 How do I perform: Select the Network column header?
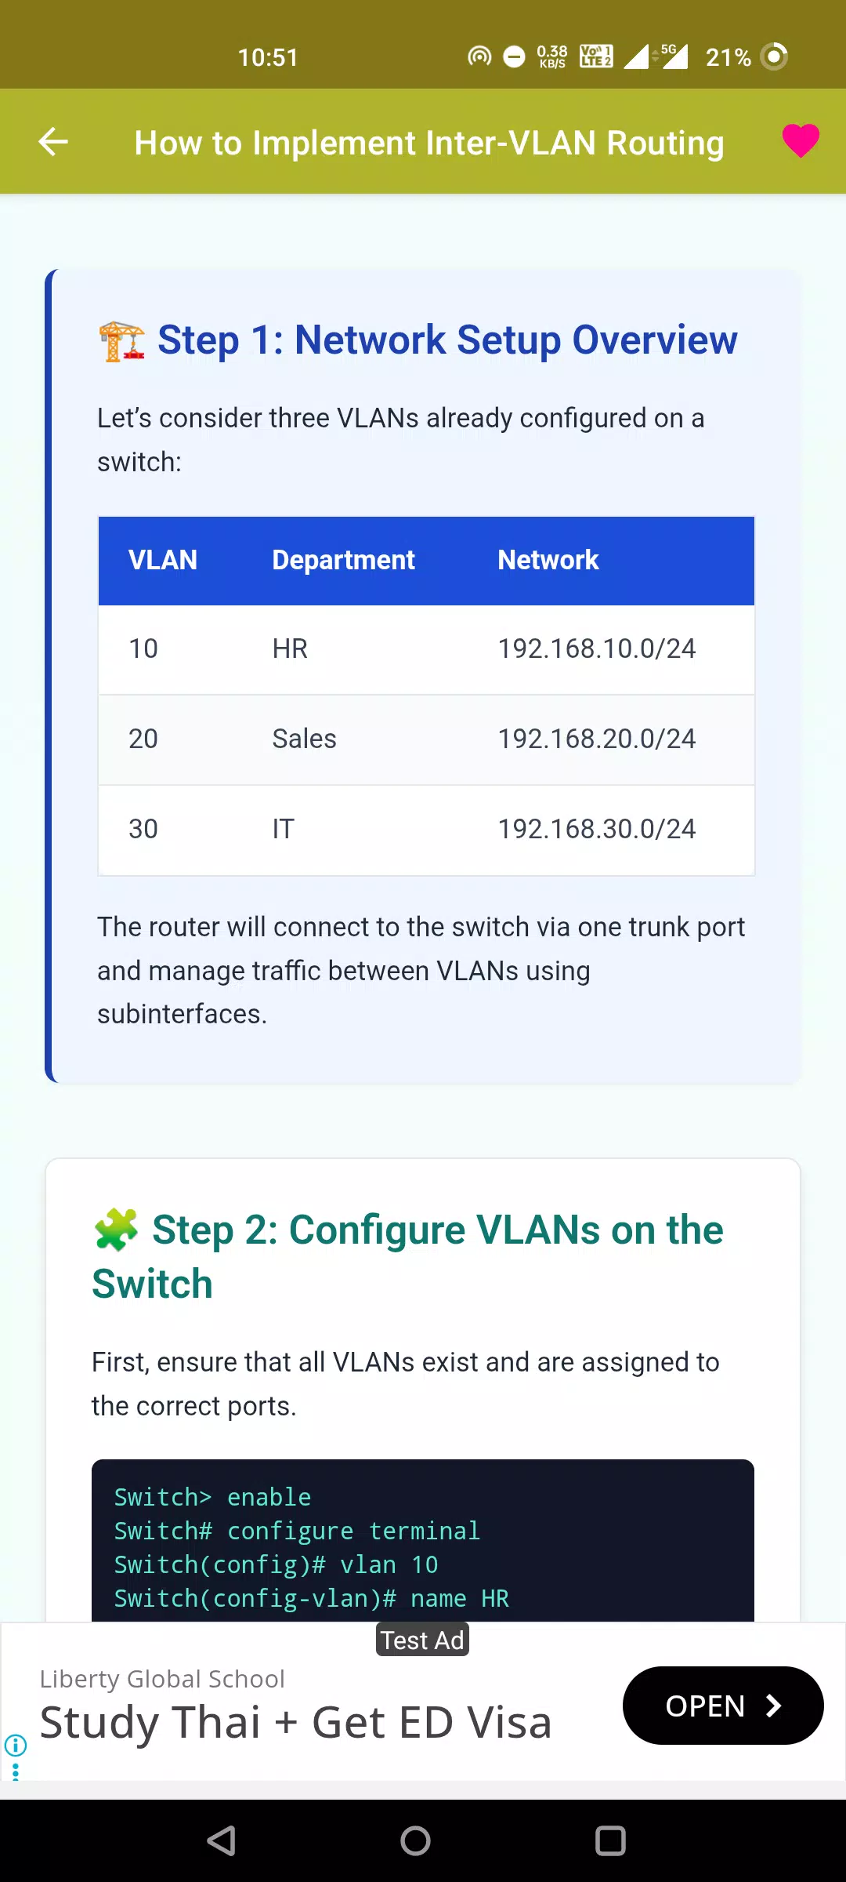point(548,560)
